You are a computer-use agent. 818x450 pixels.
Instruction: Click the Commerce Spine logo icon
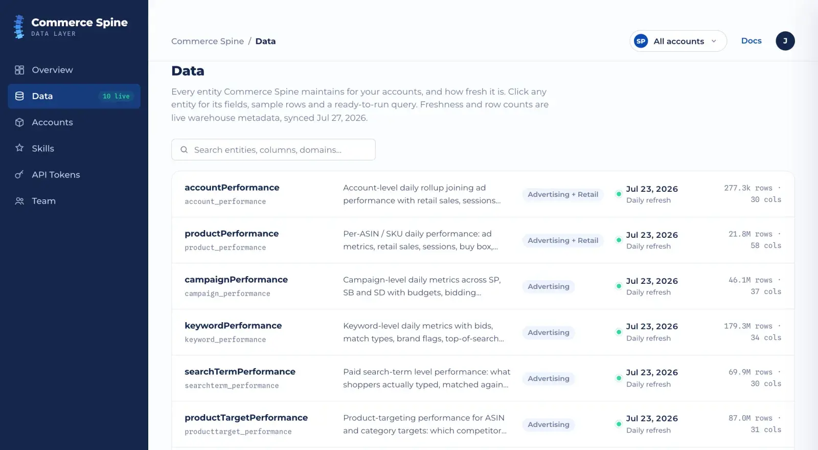(19, 27)
